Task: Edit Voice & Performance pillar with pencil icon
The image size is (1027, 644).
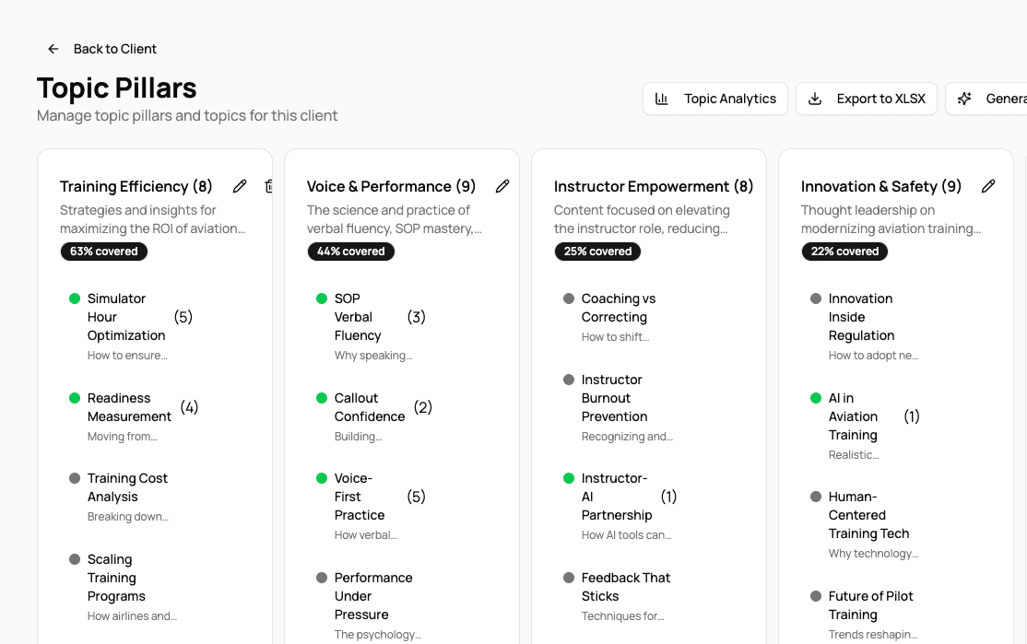Action: [x=502, y=186]
